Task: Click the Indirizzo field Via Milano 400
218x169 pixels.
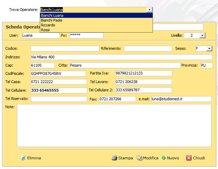Action: tap(122, 57)
